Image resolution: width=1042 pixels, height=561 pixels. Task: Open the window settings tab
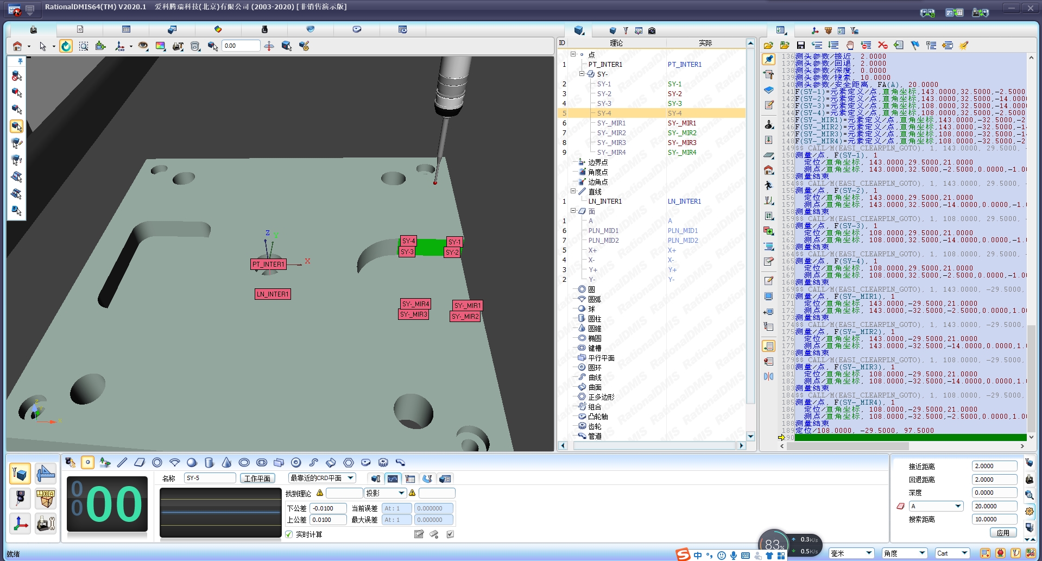402,29
